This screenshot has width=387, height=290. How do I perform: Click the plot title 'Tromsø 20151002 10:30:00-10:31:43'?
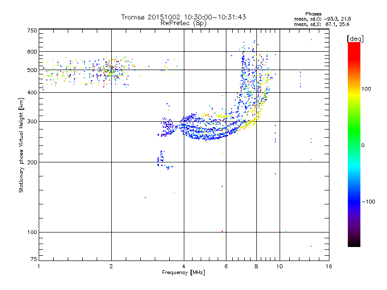click(x=183, y=17)
